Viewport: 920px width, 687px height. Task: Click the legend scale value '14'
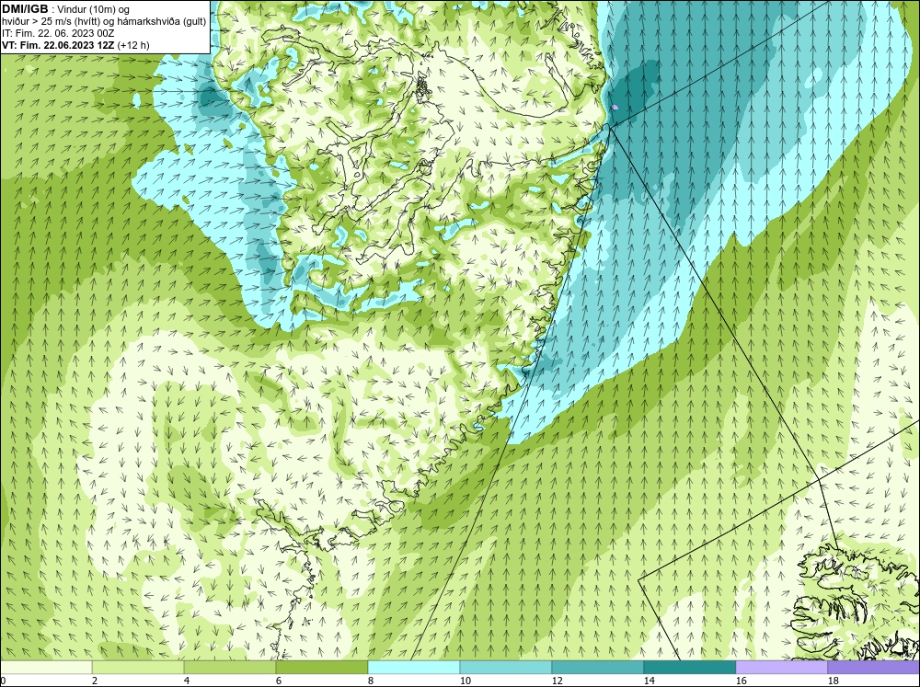coord(649,681)
